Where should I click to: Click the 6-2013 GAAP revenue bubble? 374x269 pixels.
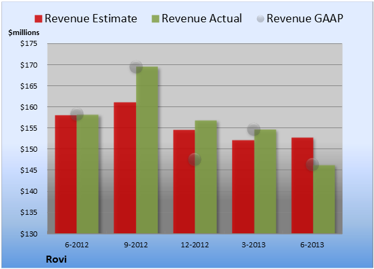pyautogui.click(x=312, y=164)
